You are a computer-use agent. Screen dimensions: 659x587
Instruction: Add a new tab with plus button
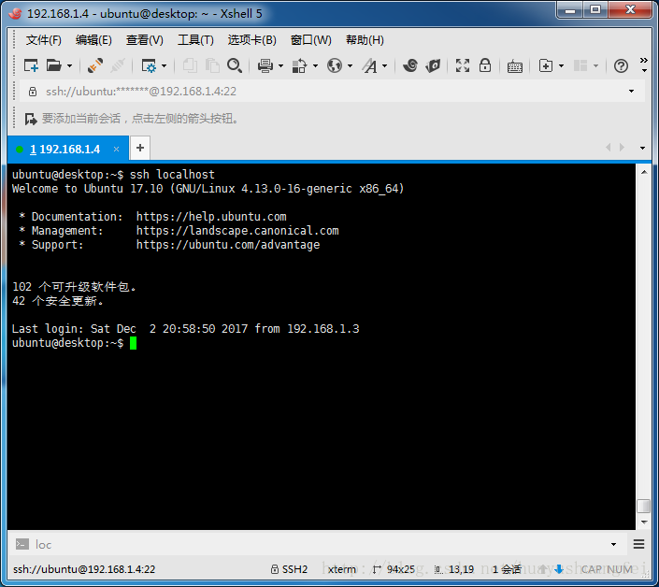click(x=140, y=148)
